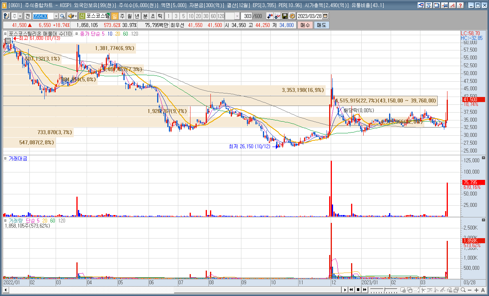Click the speaker sound alert icon
Image resolution: width=489 pixels, height=296 pixels.
71,16
